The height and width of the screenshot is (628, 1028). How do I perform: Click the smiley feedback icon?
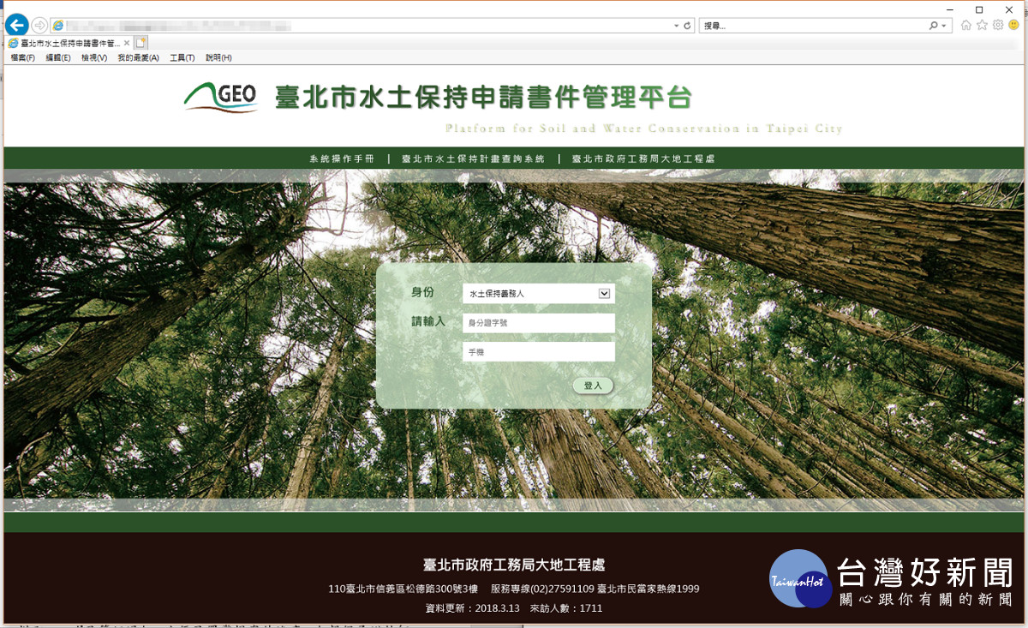pos(1013,25)
